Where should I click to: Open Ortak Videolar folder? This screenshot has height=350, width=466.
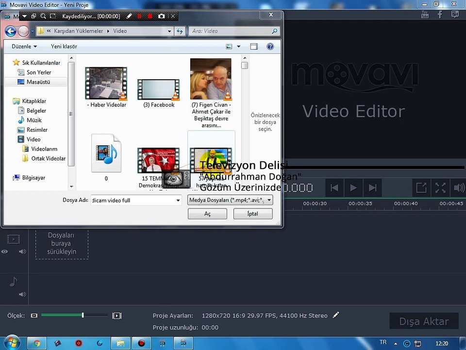[48, 158]
